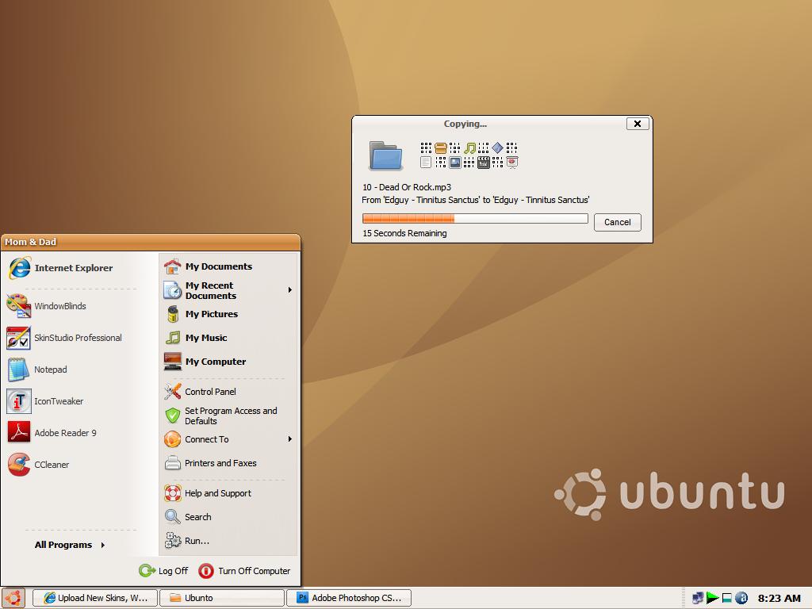This screenshot has height=609, width=812.
Task: Switch to Adobe Photoshop taskbar button
Action: pyautogui.click(x=349, y=598)
